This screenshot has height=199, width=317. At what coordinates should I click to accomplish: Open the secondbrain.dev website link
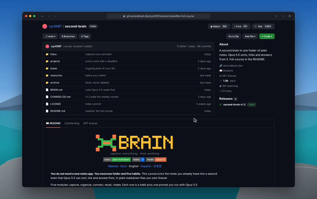click(x=233, y=66)
